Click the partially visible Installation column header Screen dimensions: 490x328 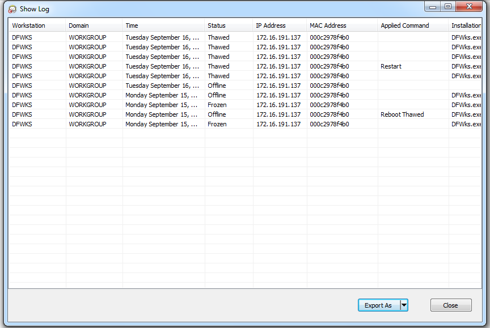[466, 25]
